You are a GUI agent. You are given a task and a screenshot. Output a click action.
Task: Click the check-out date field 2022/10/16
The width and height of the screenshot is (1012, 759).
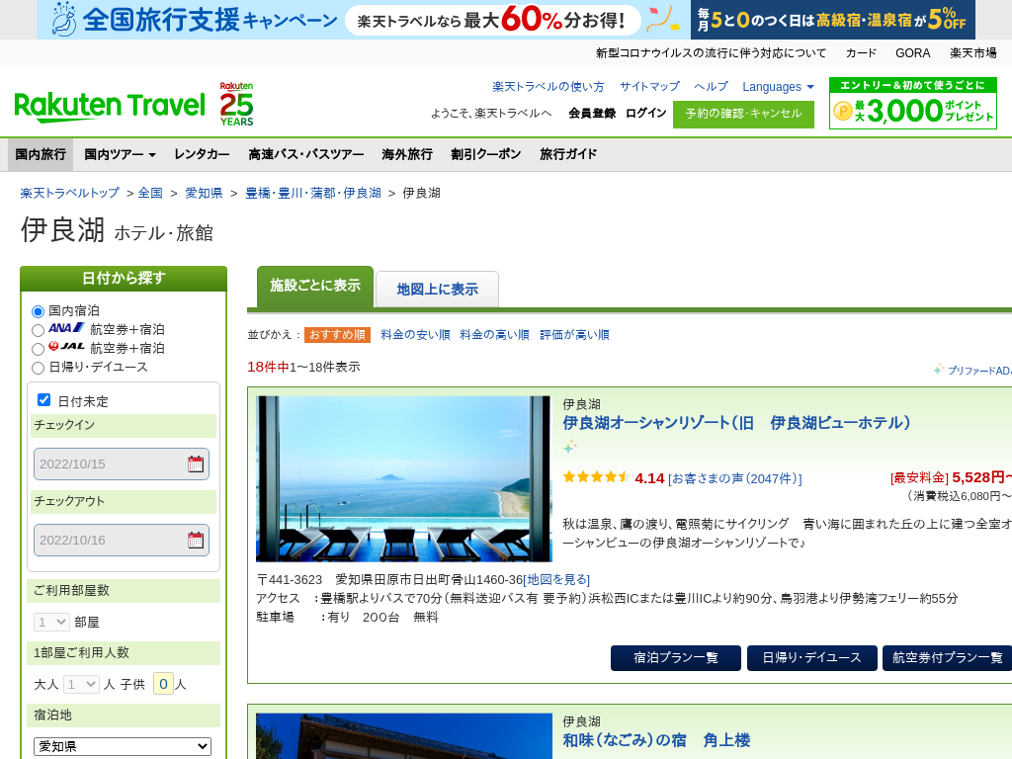coord(122,541)
